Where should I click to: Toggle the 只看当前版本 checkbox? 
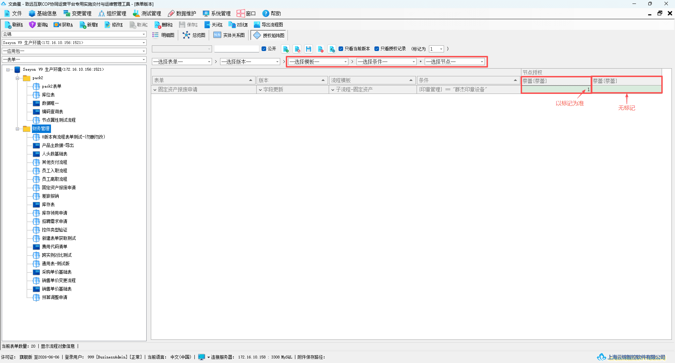[x=341, y=49]
